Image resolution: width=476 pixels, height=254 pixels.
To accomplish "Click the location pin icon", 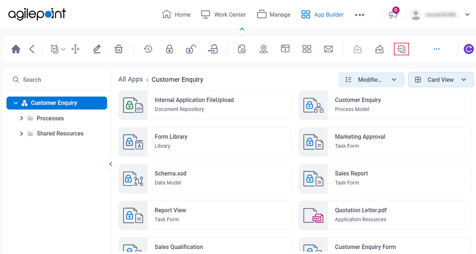I will click(x=264, y=49).
